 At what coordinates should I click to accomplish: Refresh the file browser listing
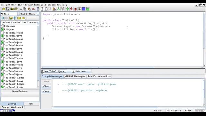coord(15,18)
